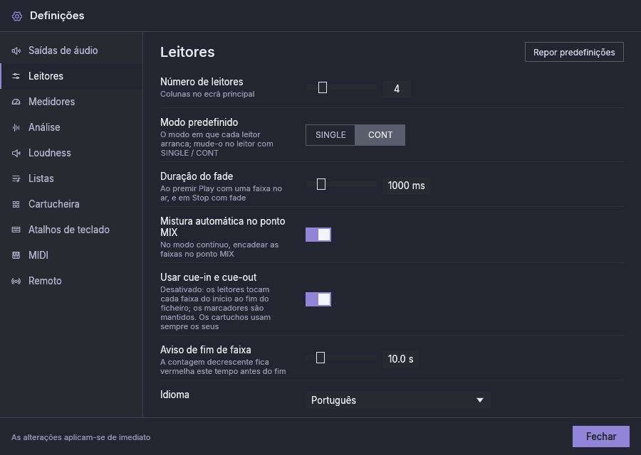Click the 'Colunas no ecrã principal' description
The width and height of the screenshot is (641, 455).
pos(207,95)
